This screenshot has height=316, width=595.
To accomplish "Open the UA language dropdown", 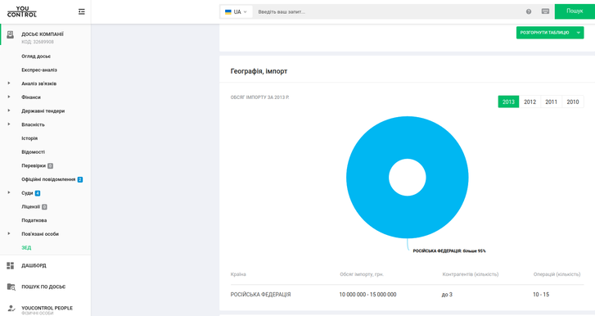I will pos(236,11).
